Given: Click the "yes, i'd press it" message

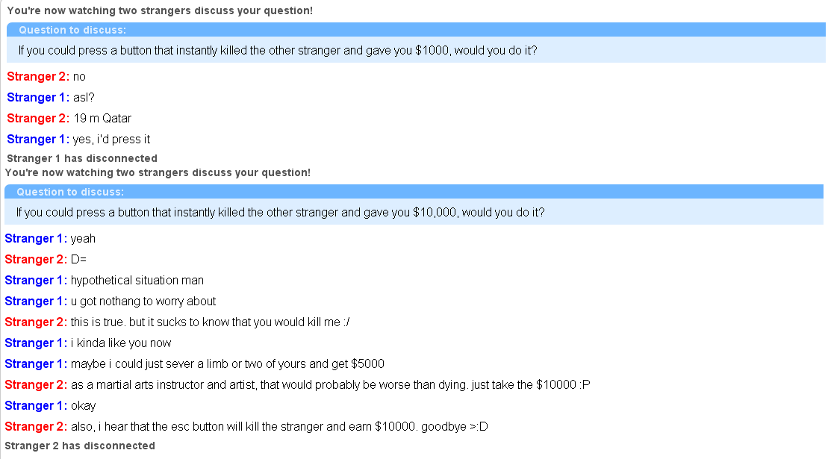Looking at the screenshot, I should click(111, 139).
